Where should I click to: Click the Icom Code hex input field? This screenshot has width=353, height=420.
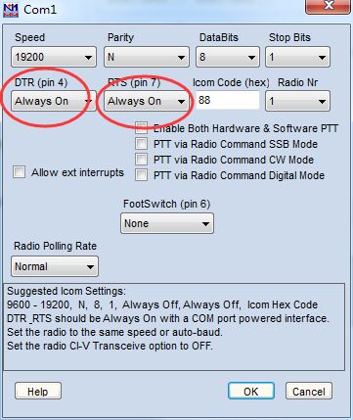click(x=228, y=100)
